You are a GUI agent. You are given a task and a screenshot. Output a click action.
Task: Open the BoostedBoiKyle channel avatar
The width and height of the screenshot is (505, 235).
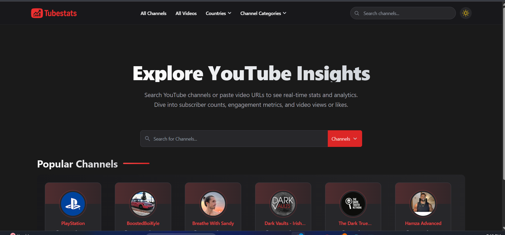(143, 204)
